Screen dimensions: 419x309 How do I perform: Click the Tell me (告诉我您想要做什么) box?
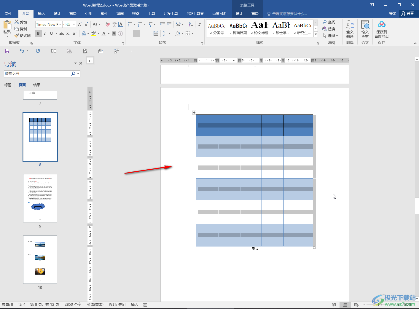(x=287, y=14)
